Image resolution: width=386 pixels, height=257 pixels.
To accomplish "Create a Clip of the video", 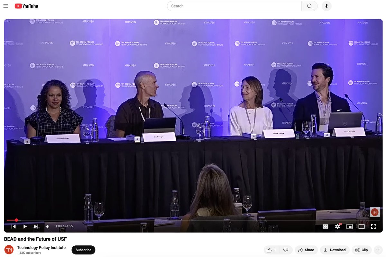I will [x=362, y=250].
